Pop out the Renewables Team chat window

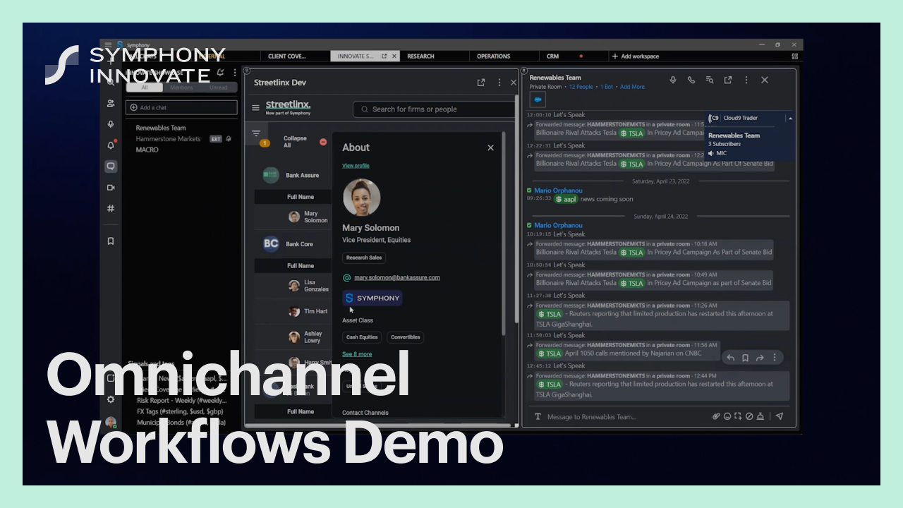coord(728,80)
